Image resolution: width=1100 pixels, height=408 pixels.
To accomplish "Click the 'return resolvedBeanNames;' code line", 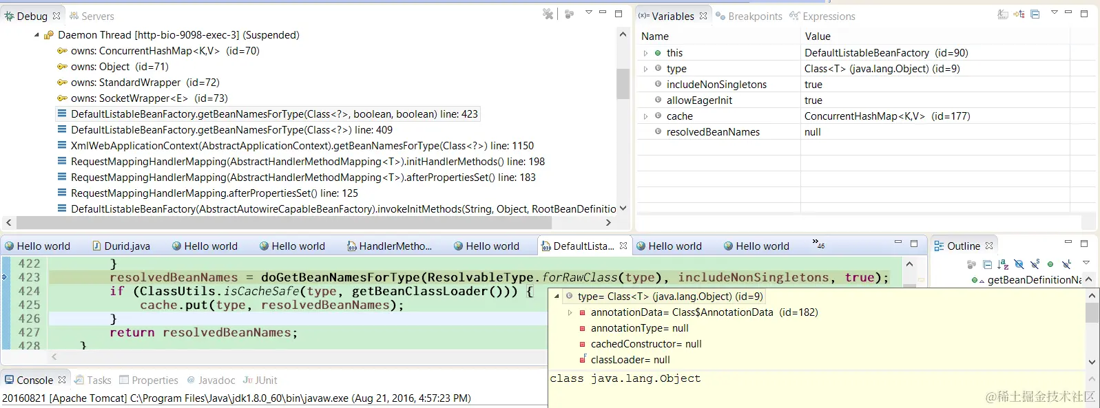I will pos(204,332).
